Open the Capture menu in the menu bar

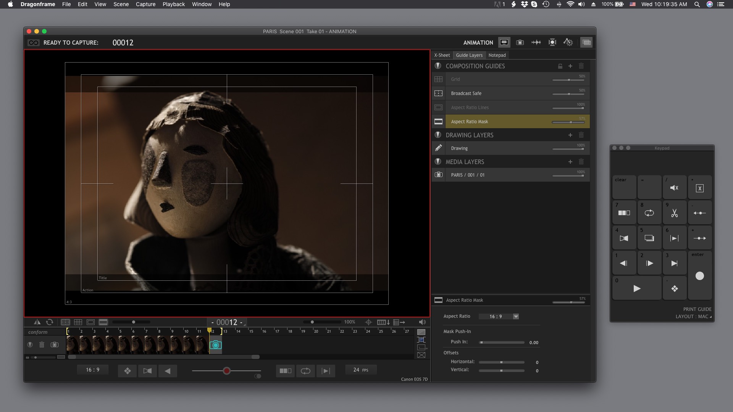(145, 4)
